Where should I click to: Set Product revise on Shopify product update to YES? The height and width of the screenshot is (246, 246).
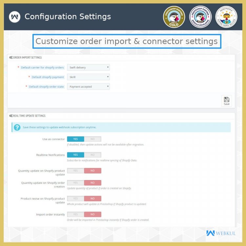pyautogui.click(x=75, y=199)
